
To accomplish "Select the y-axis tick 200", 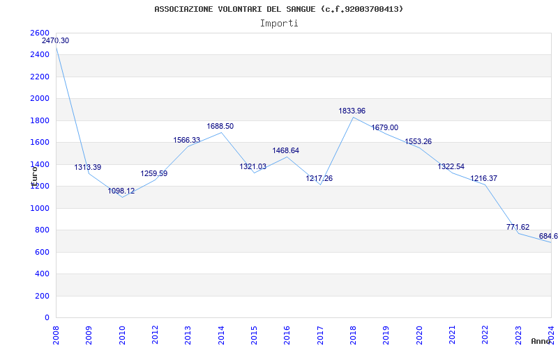I will (x=42, y=296).
